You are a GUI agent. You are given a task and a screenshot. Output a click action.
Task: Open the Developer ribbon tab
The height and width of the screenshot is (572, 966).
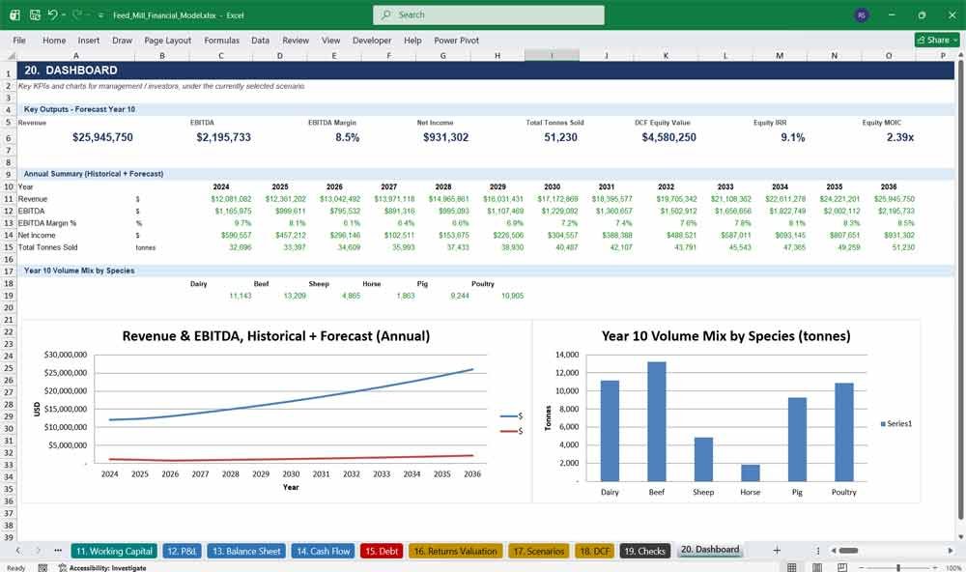372,40
